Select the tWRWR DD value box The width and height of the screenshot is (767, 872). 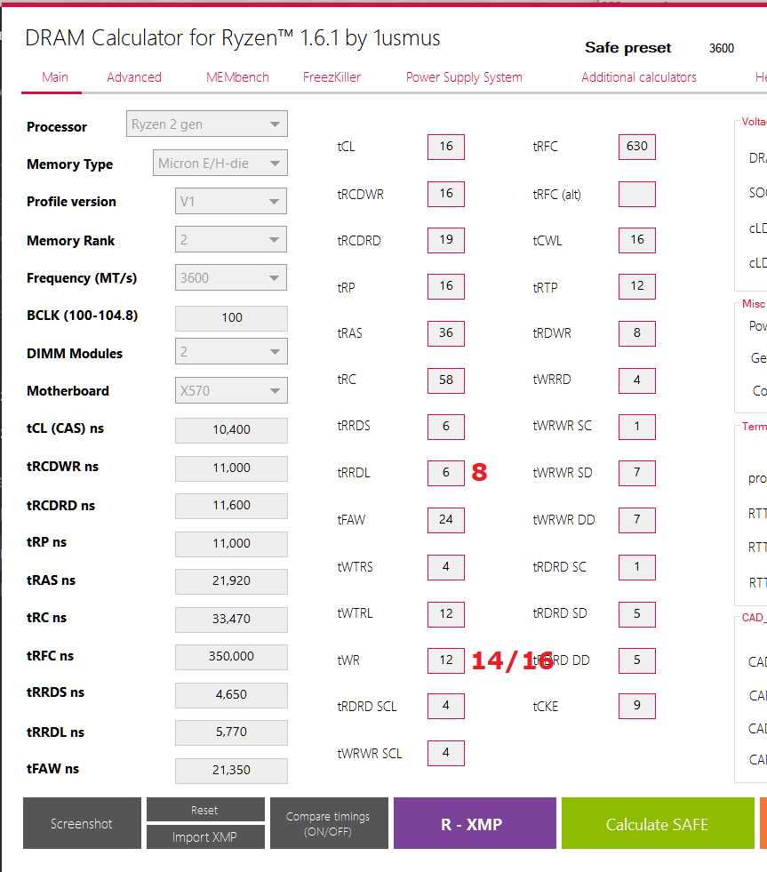point(637,520)
